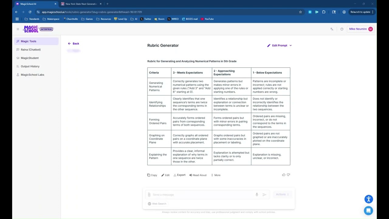Go back with the Back link

coord(74,43)
